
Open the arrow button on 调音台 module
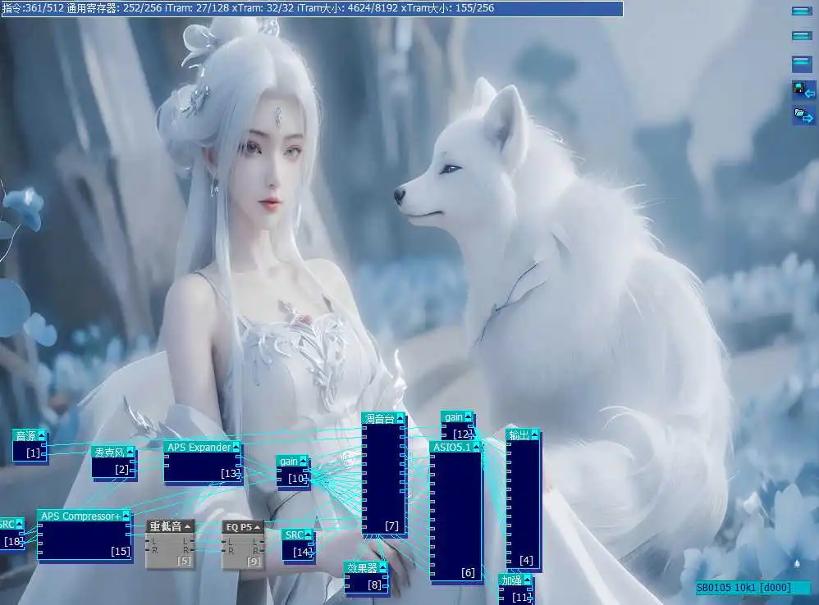pos(400,418)
